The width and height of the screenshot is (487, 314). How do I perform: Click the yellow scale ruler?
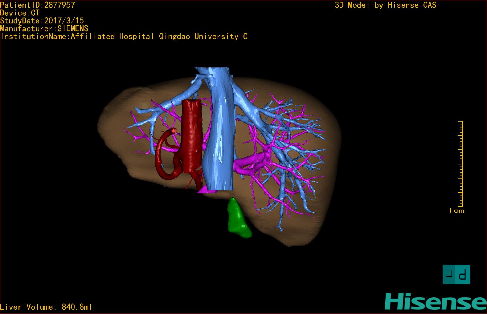click(460, 164)
